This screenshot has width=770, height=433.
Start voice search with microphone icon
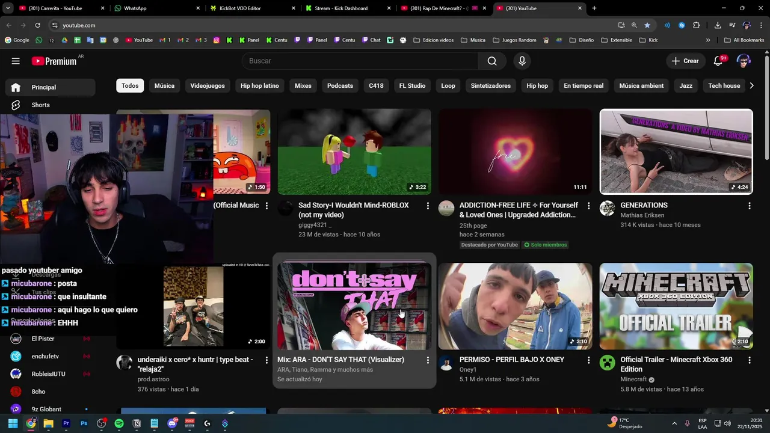tap(522, 61)
